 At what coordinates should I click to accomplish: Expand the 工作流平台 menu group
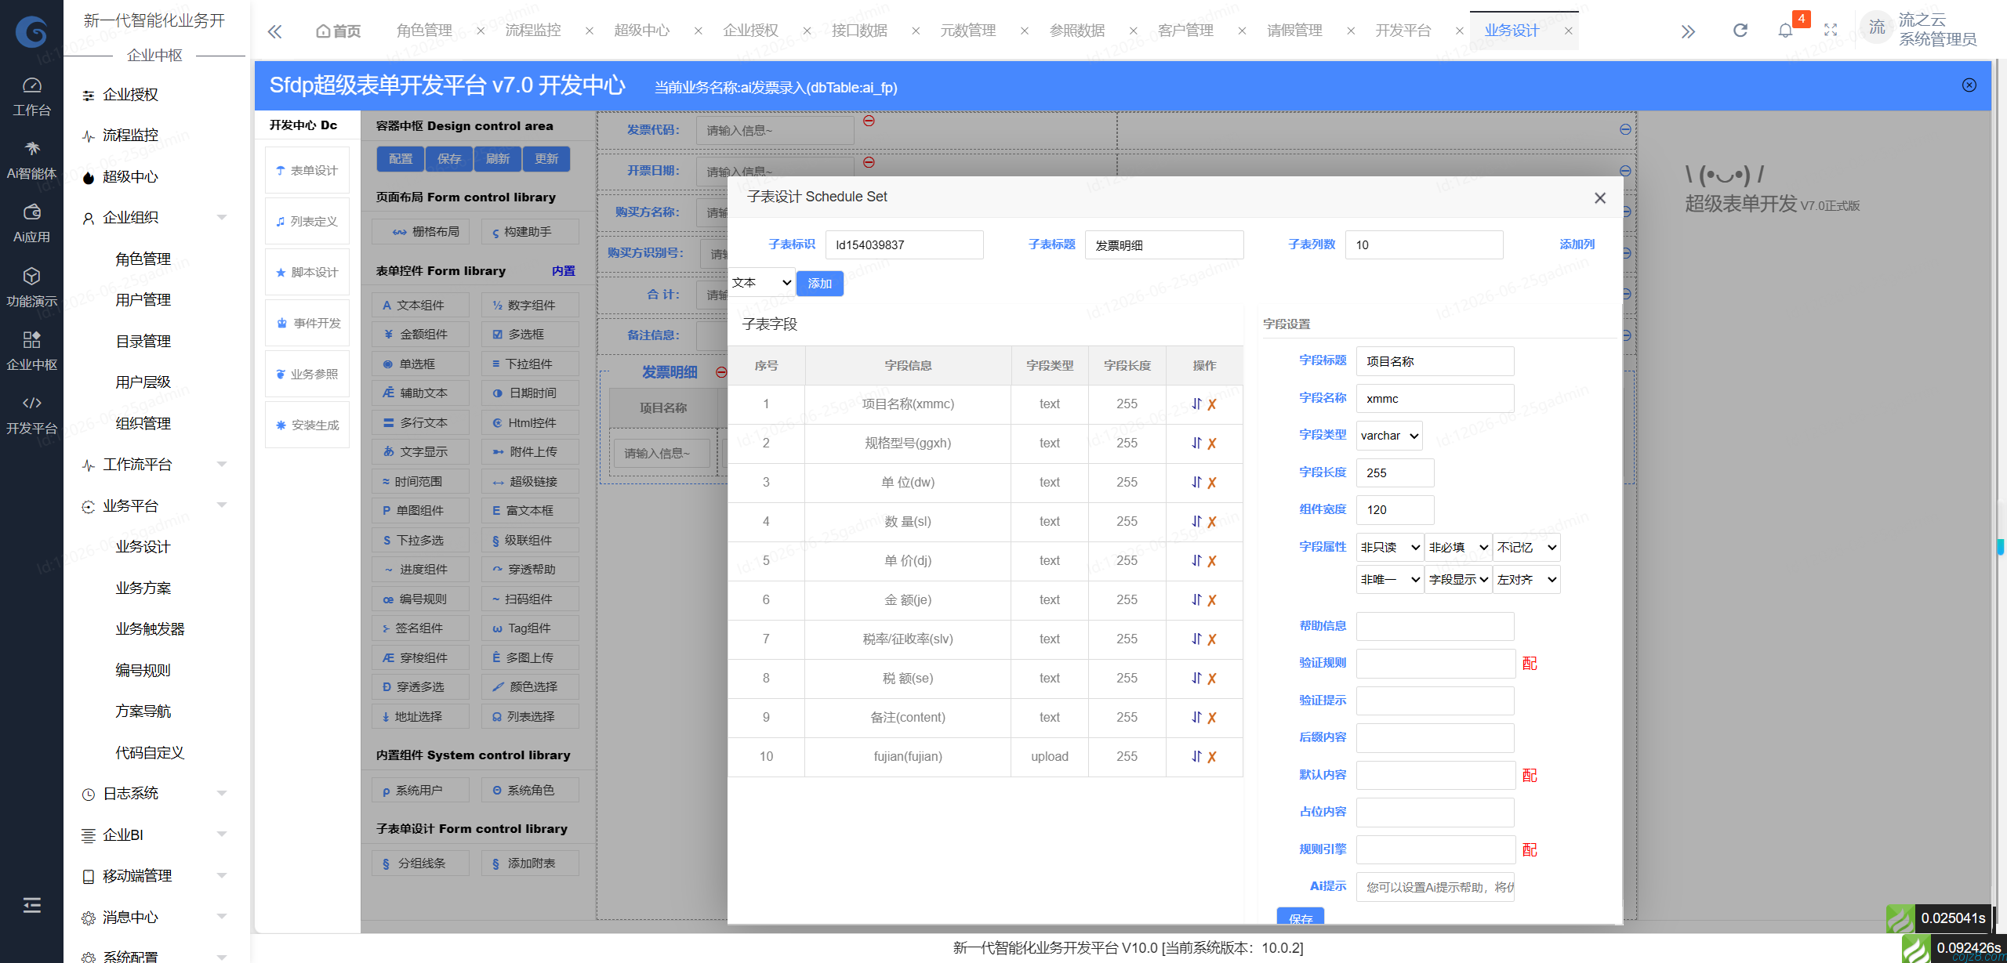[x=154, y=465]
